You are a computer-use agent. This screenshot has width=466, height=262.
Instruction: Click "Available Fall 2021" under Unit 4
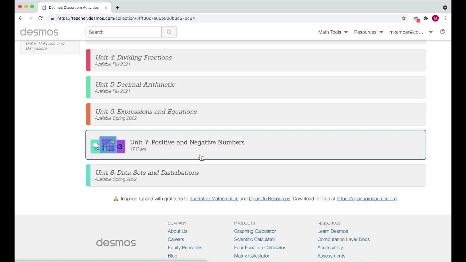[112, 64]
